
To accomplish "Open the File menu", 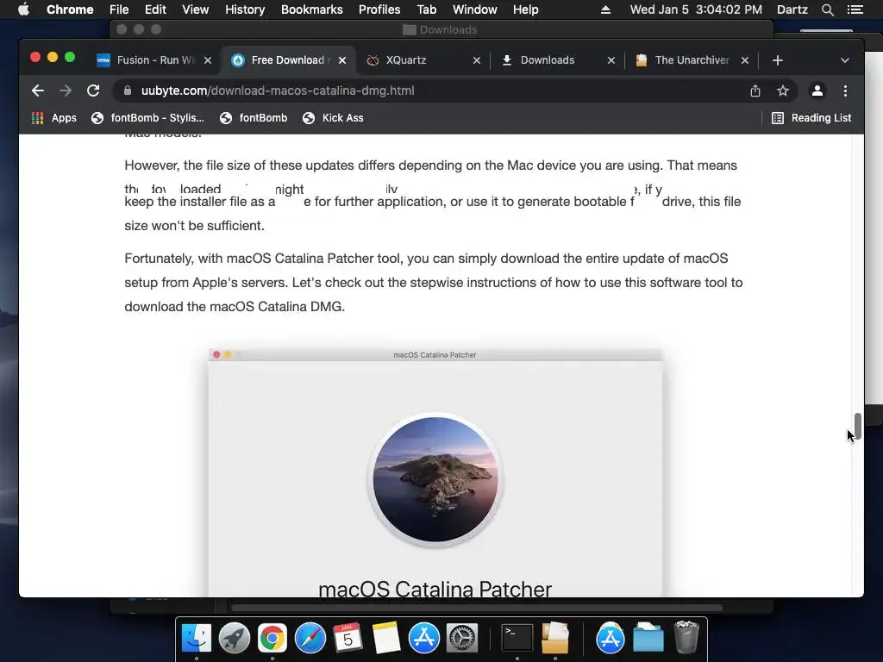I will point(119,9).
